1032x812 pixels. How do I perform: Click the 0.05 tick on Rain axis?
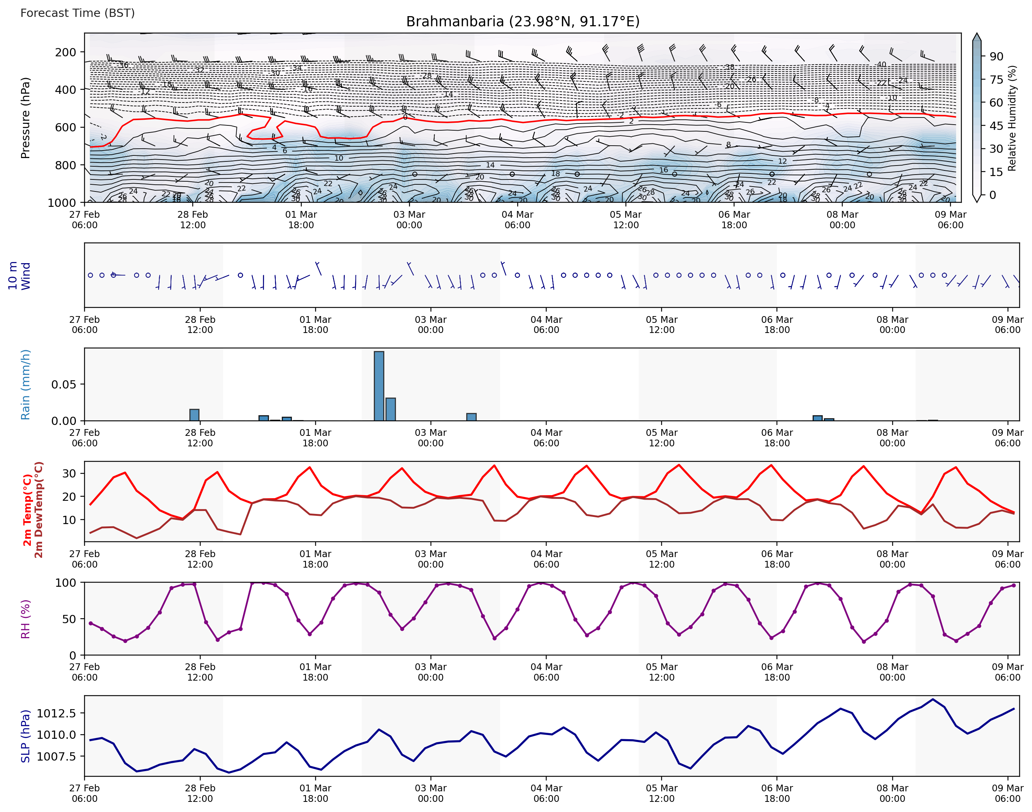[64, 385]
